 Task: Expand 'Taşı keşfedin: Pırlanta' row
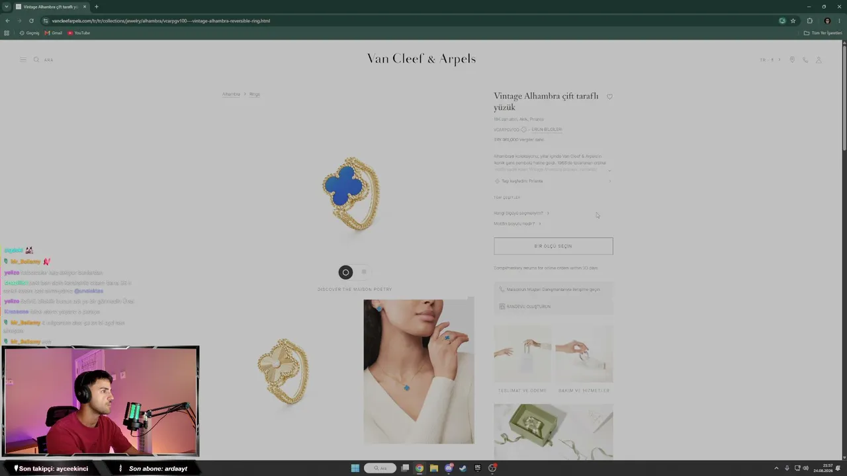point(553,181)
